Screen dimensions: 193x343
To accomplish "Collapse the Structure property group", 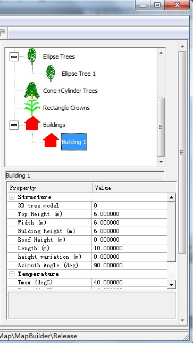I will pos(12,197).
